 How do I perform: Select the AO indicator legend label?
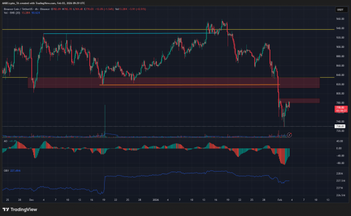pos(6,141)
